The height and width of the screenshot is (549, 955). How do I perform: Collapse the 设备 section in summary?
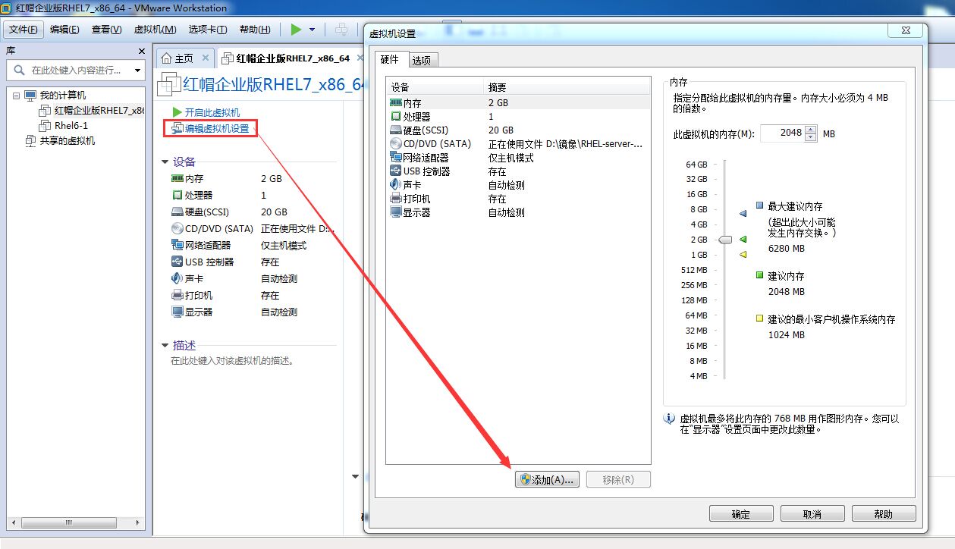coord(165,162)
